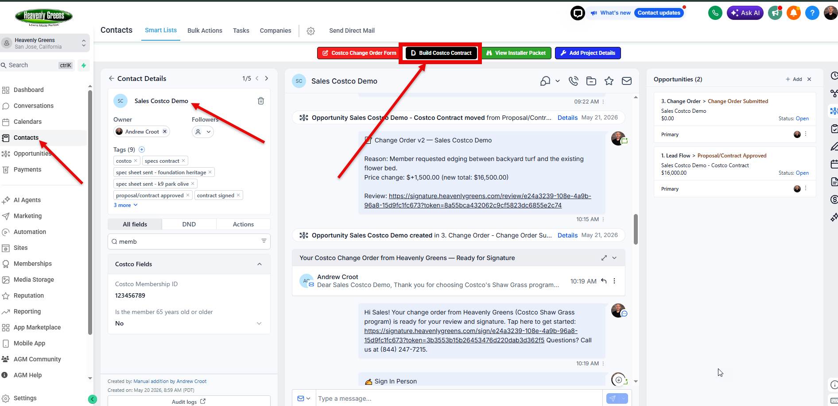838x406 pixels.
Task: Open the Followers selector dropdown
Action: point(202,132)
